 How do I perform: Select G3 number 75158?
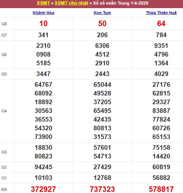point(161,148)
